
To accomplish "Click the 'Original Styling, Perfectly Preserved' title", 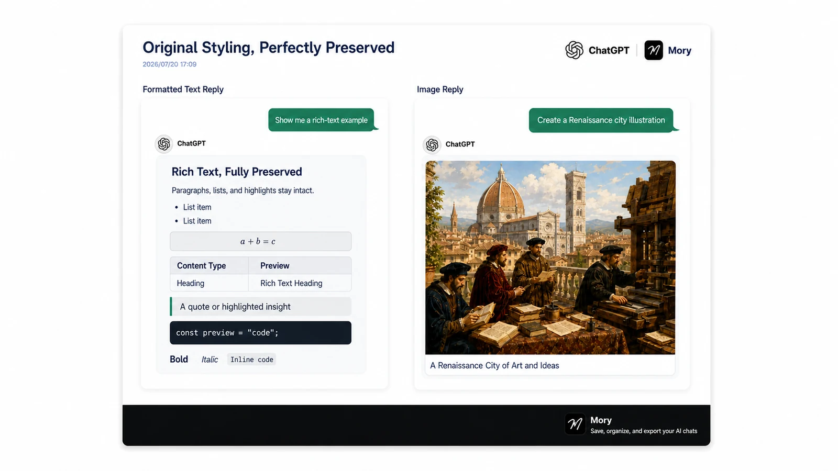I will click(x=269, y=48).
